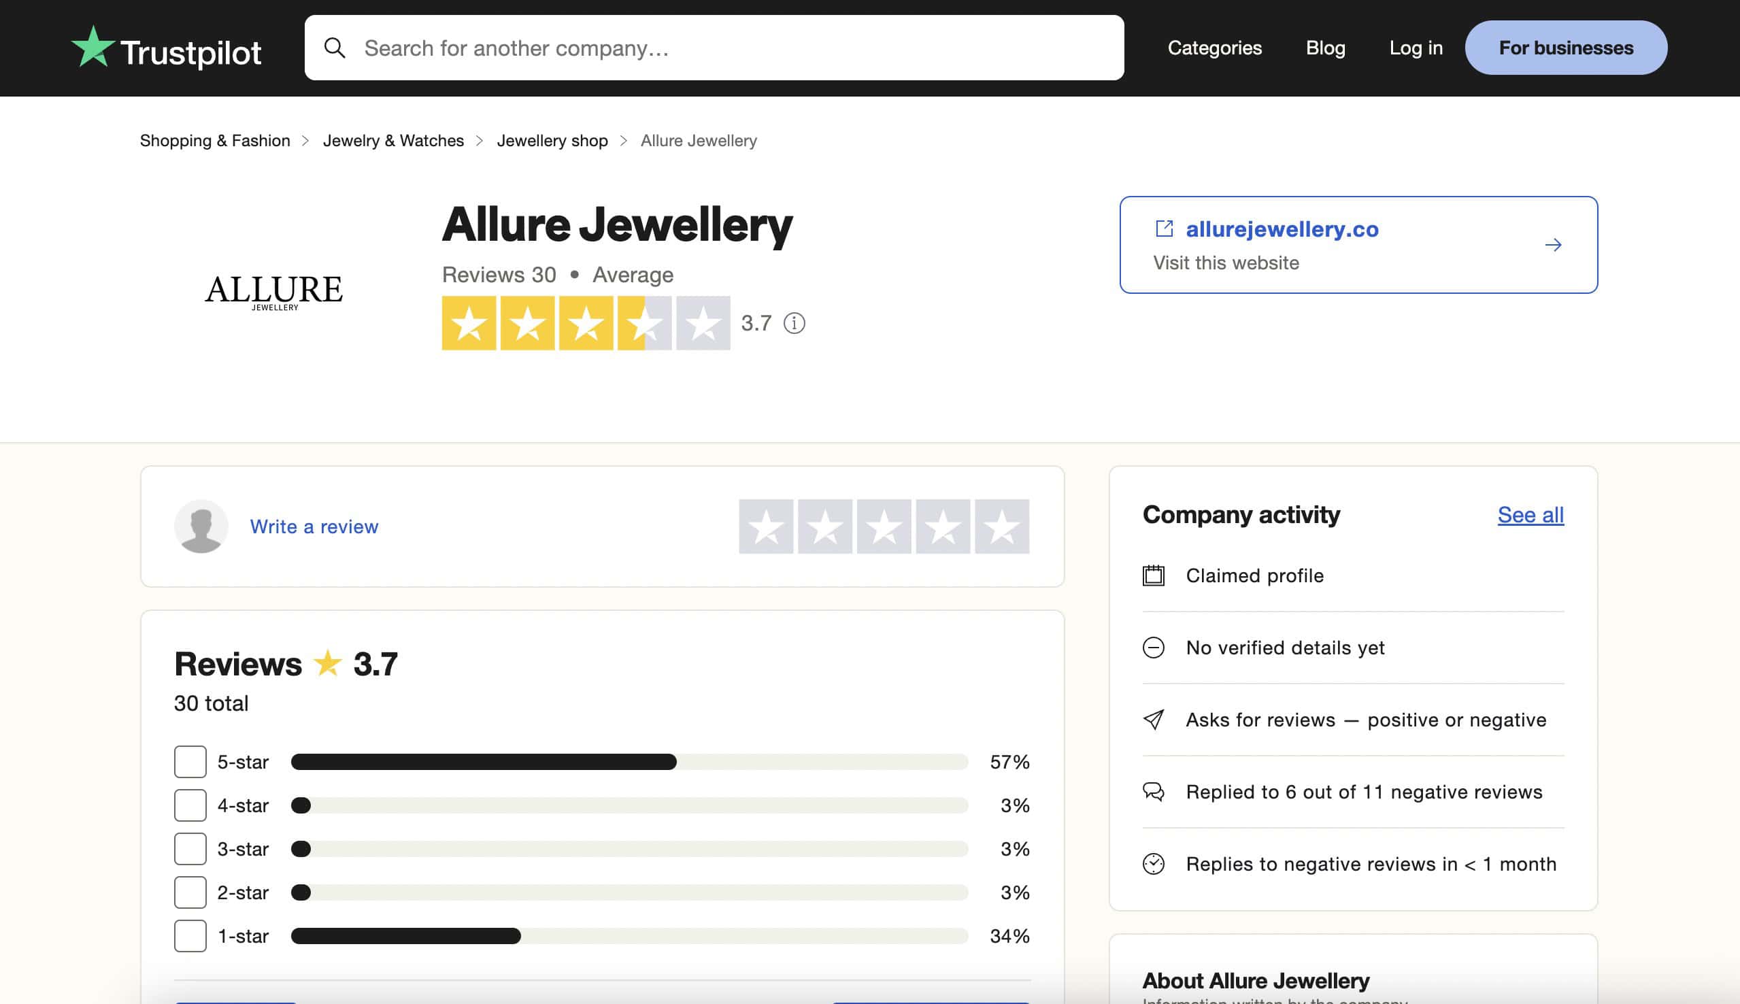Click the arrow in the website card

tap(1552, 245)
